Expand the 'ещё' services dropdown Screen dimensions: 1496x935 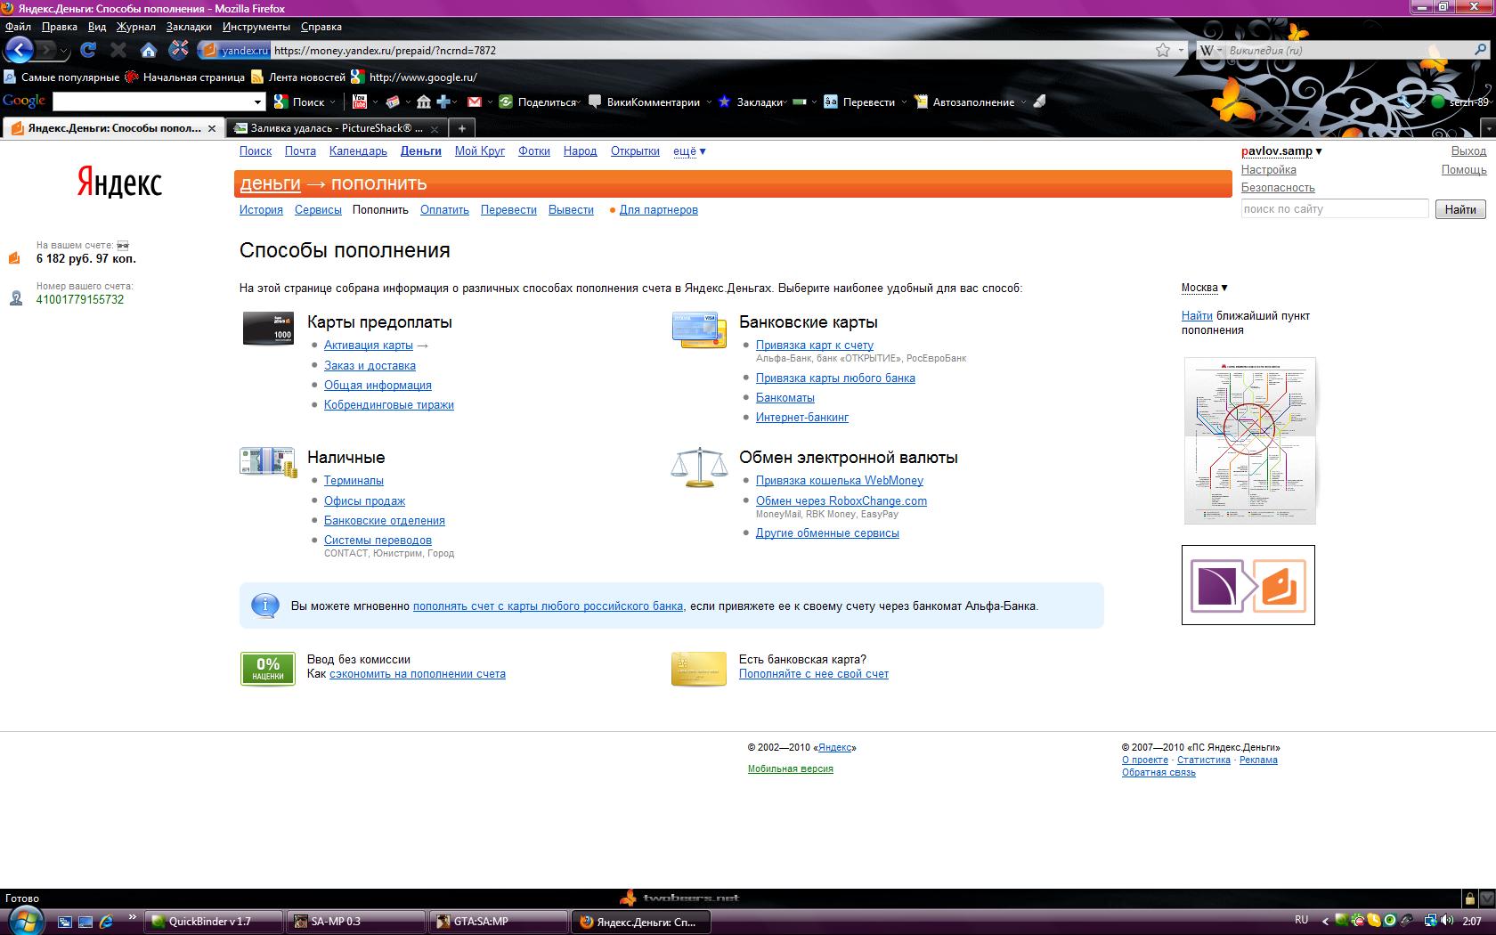point(689,151)
